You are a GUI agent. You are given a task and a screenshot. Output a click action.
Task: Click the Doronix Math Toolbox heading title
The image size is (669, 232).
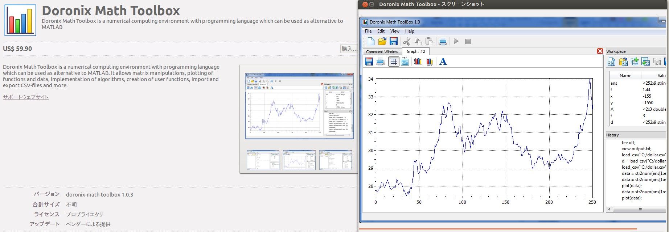tap(111, 10)
